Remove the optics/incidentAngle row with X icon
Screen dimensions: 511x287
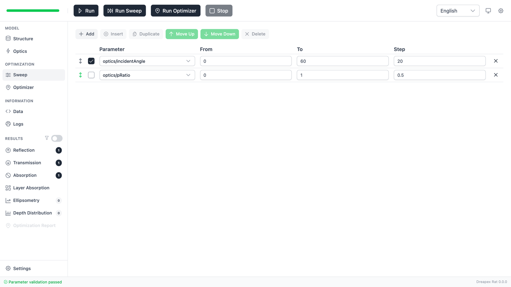point(495,61)
